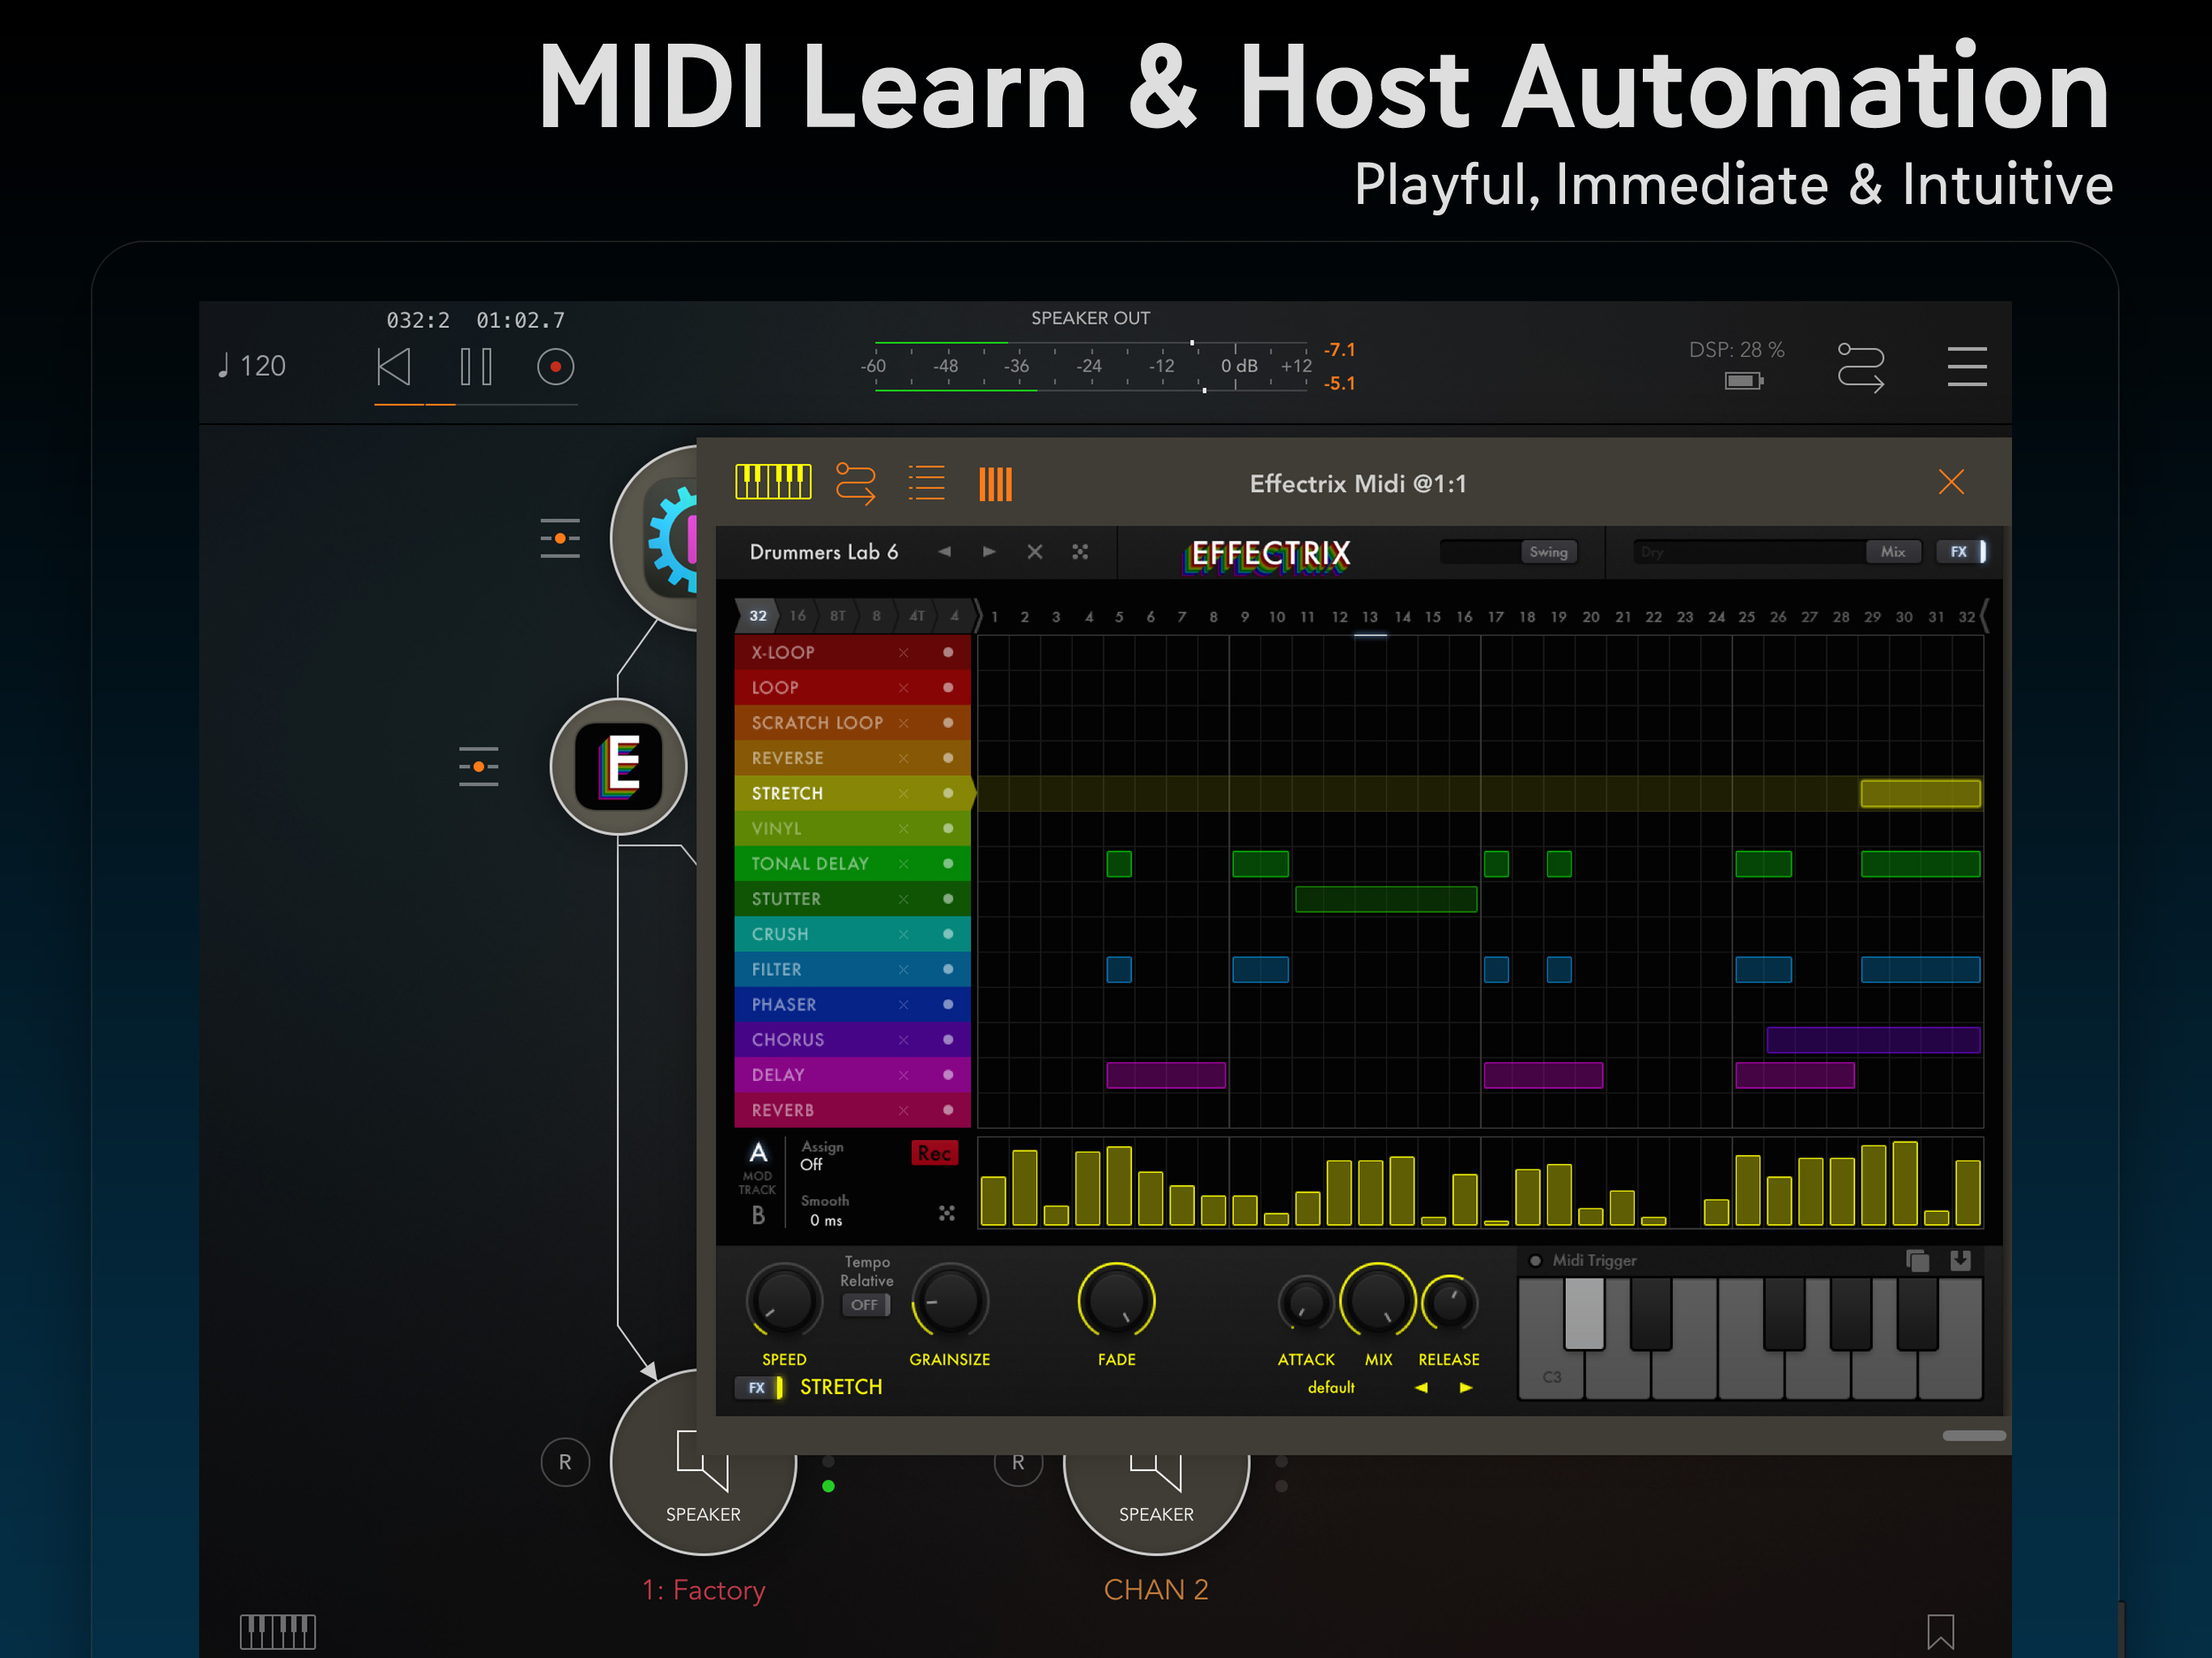Select the TONAL DELAY effect row
This screenshot has height=1658, width=2212.
[810, 863]
